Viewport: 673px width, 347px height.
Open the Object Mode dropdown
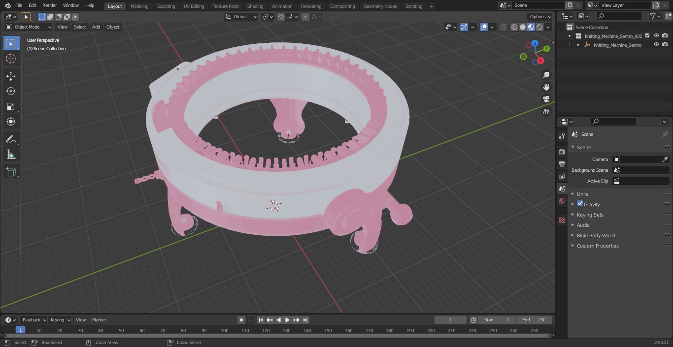(29, 27)
